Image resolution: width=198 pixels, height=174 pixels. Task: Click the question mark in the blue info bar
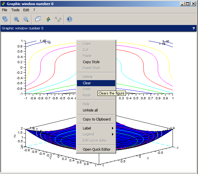point(193,28)
